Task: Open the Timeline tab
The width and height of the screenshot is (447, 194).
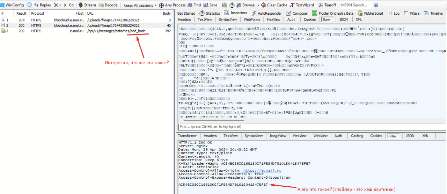Action: click(x=433, y=13)
